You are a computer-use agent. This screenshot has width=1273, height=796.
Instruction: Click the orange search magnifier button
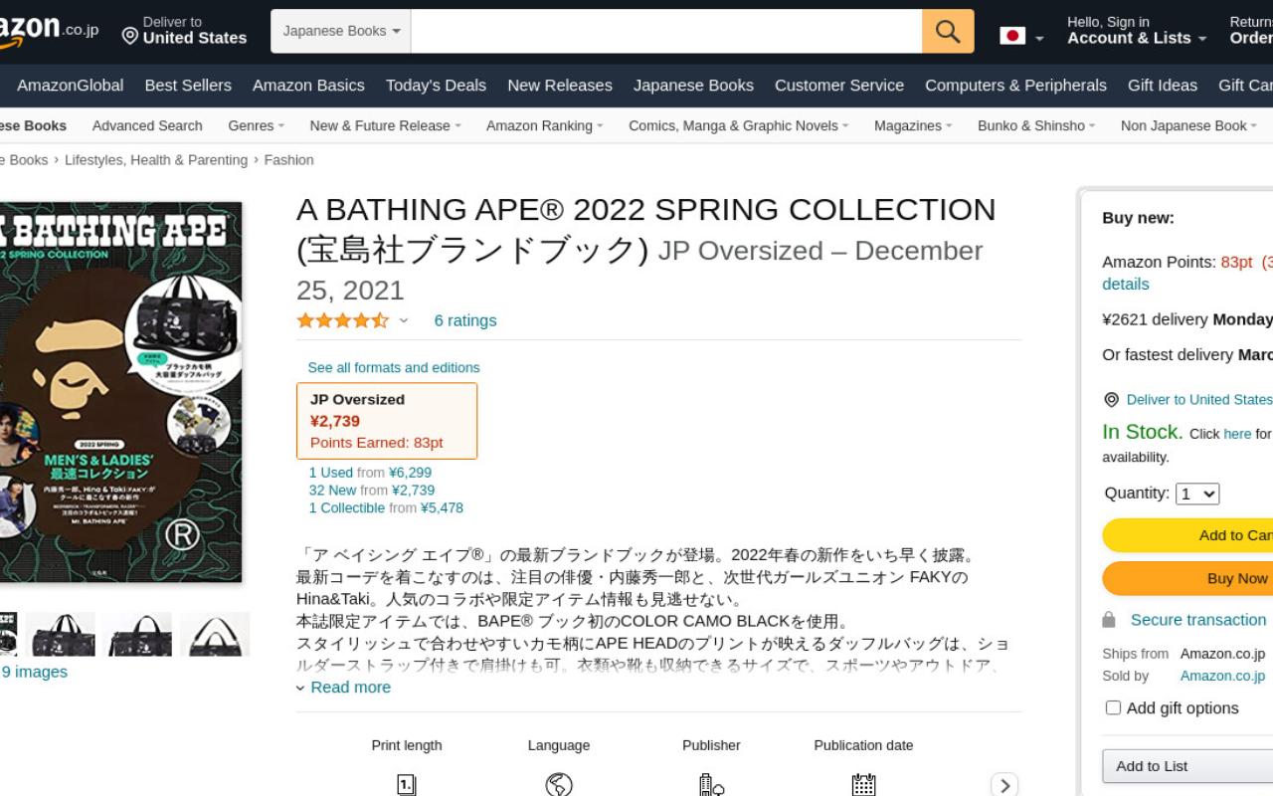click(948, 31)
